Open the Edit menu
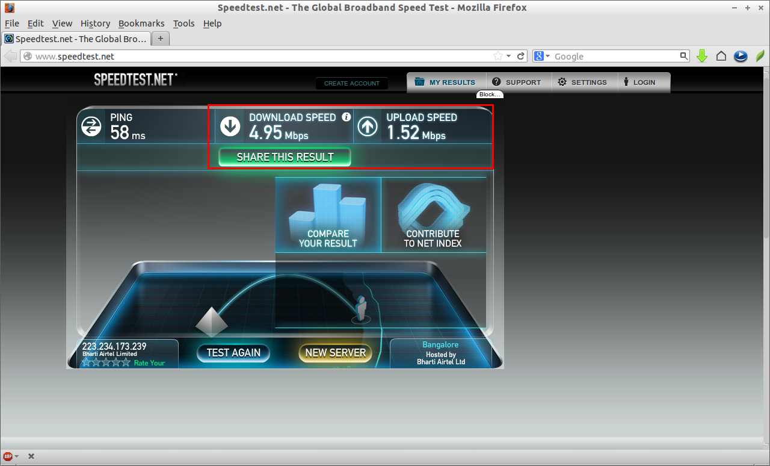The width and height of the screenshot is (770, 466). coord(35,23)
